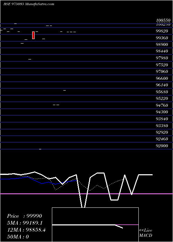Click the 50MA : 0 readout
The height and width of the screenshot is (242, 173).
pos(18,237)
